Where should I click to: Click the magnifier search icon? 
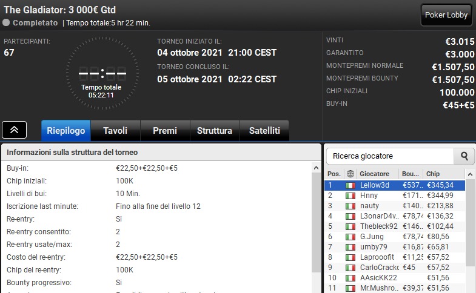(x=464, y=156)
